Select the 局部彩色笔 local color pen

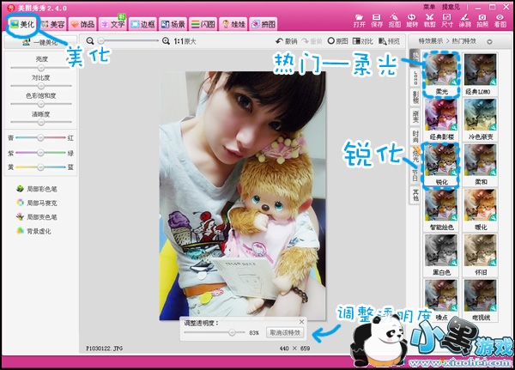(x=37, y=189)
